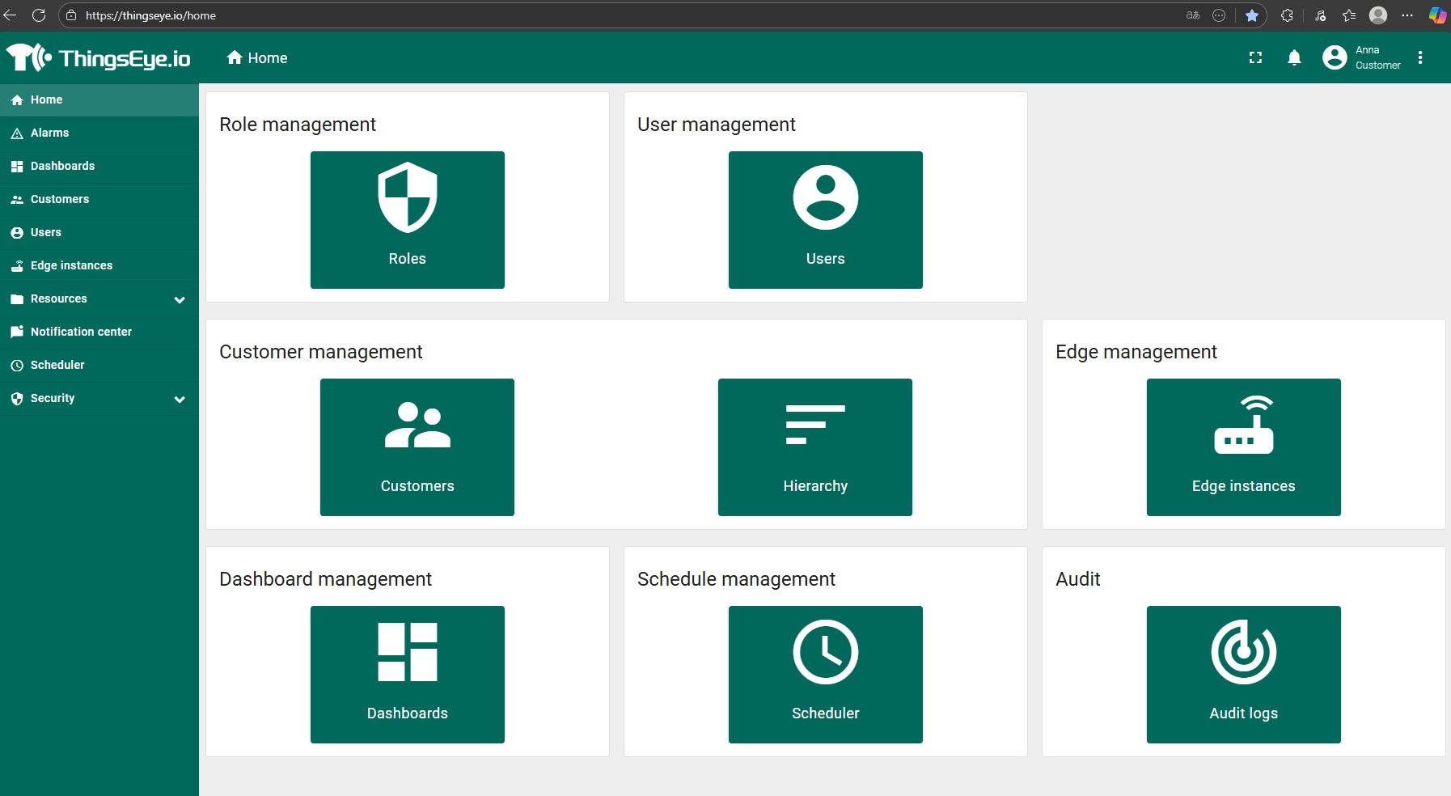Open the Scheduler clock tile
This screenshot has height=796, width=1451.
(825, 674)
